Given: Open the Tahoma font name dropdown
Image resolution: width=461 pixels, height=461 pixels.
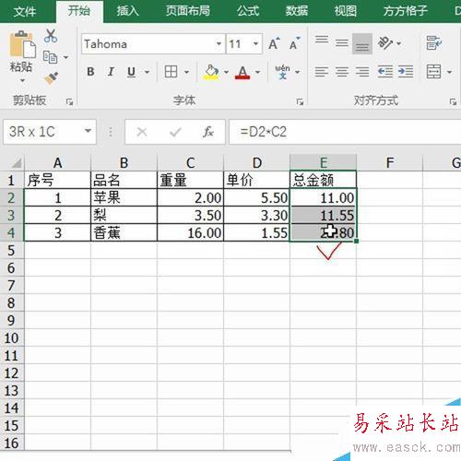Looking at the screenshot, I should 219,43.
